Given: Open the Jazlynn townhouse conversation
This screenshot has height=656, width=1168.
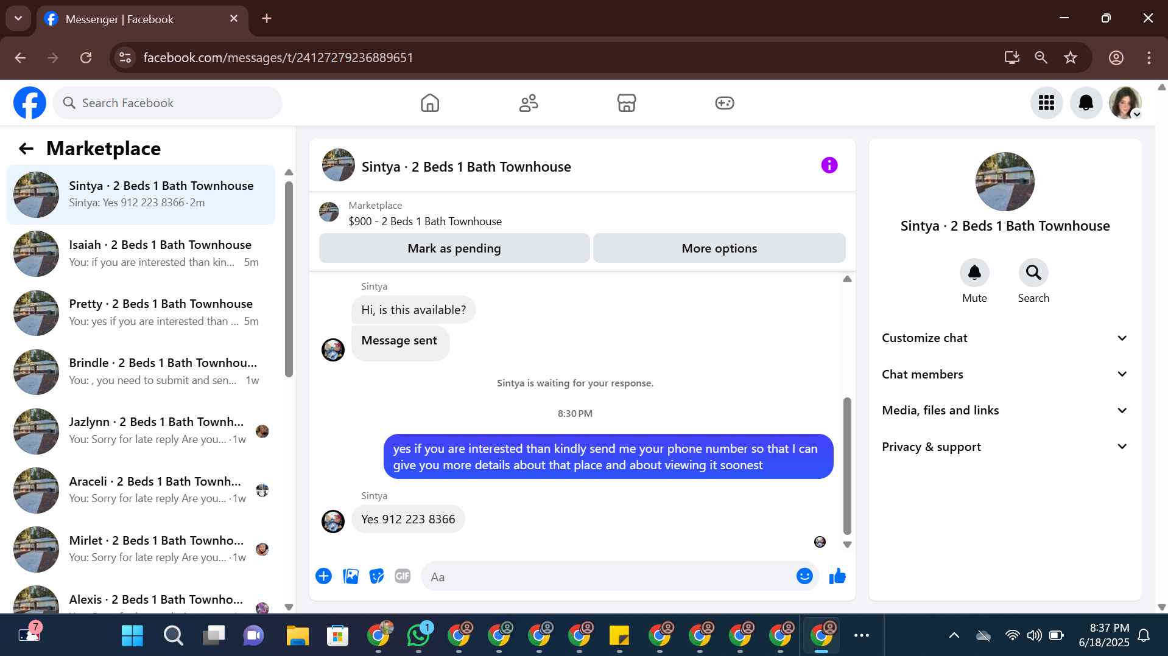Looking at the screenshot, I should [x=141, y=431].
